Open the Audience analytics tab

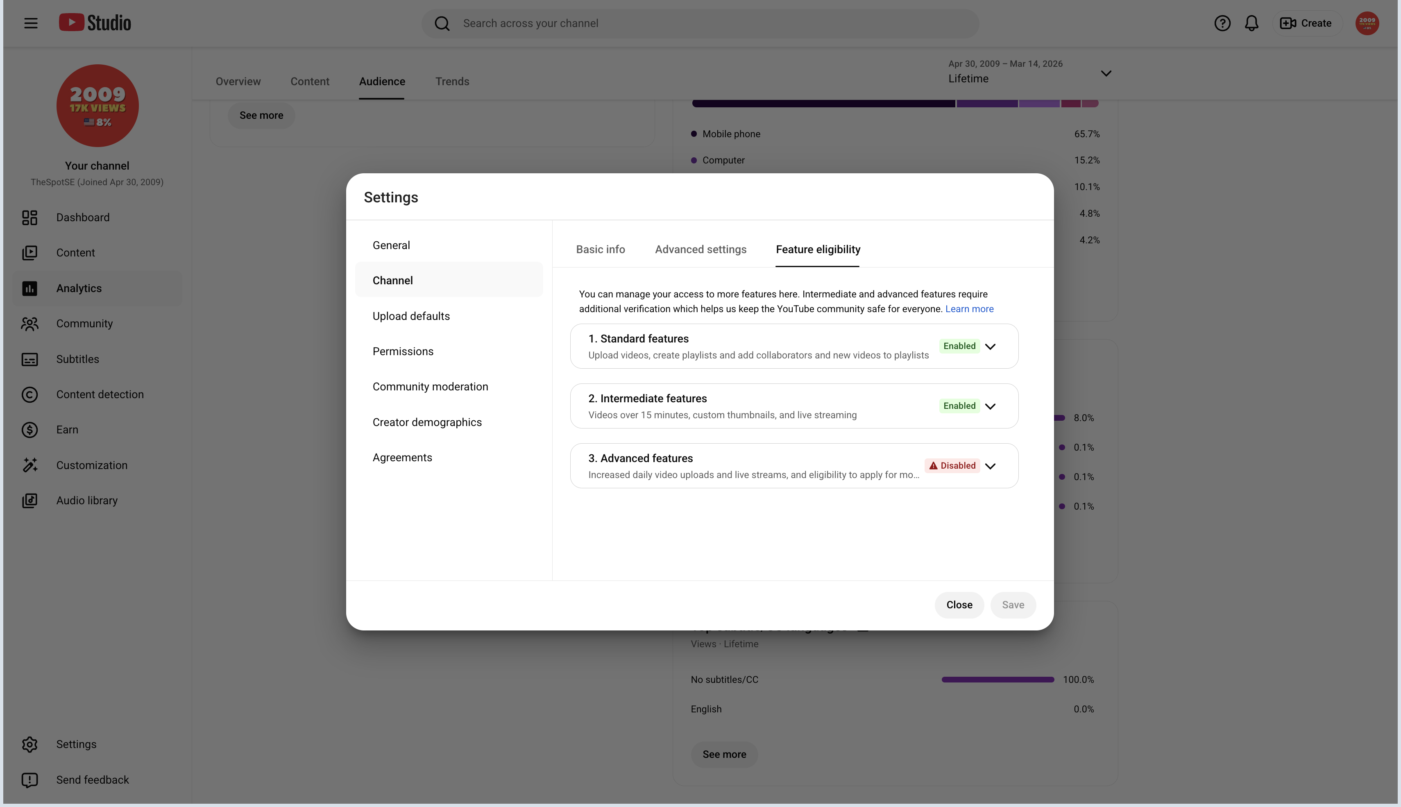click(382, 82)
